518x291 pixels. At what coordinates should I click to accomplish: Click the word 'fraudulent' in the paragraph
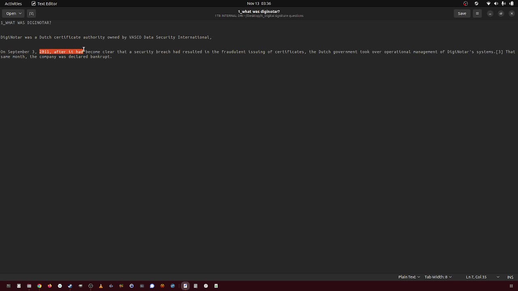234,52
